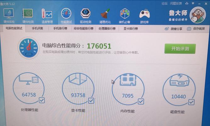Click the memory score 7095
The image size is (210, 126).
[128, 96]
